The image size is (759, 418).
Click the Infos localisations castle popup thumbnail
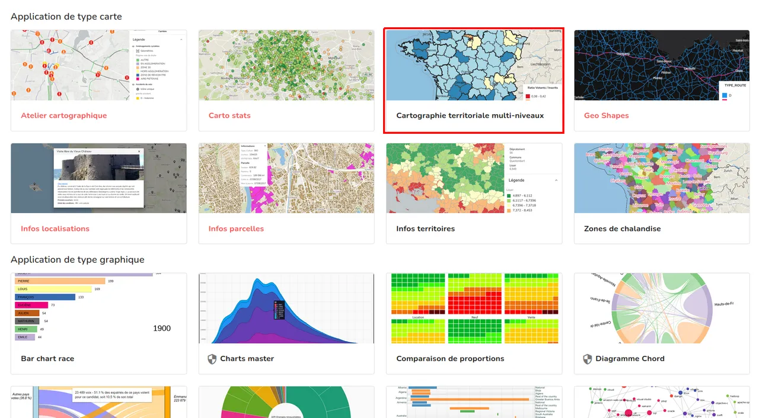coord(99,178)
